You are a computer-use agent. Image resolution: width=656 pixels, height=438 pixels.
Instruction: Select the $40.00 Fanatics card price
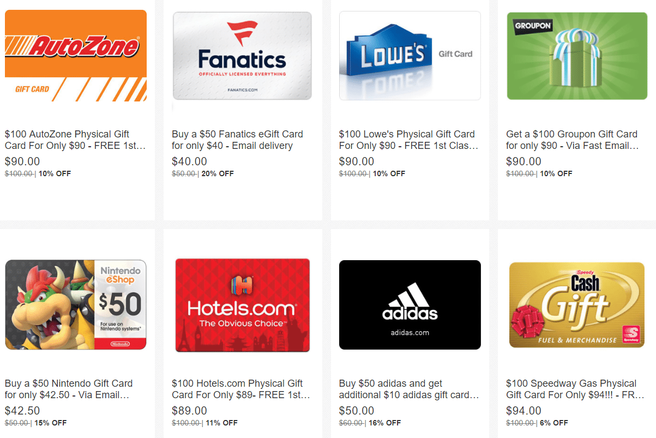(x=190, y=161)
